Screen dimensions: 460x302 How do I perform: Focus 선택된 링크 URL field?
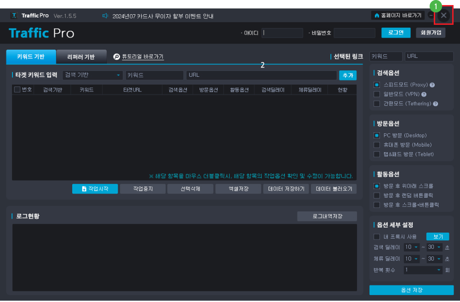(x=429, y=56)
